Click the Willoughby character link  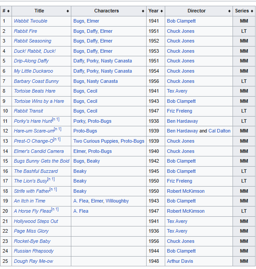click(x=117, y=201)
